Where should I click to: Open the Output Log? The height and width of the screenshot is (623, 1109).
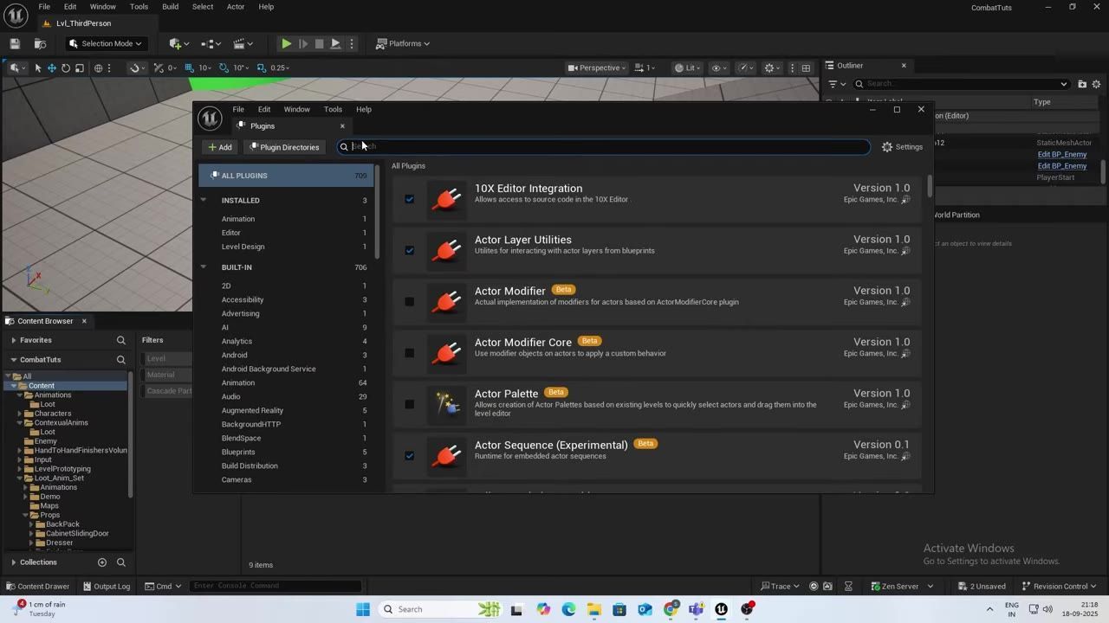tap(106, 586)
